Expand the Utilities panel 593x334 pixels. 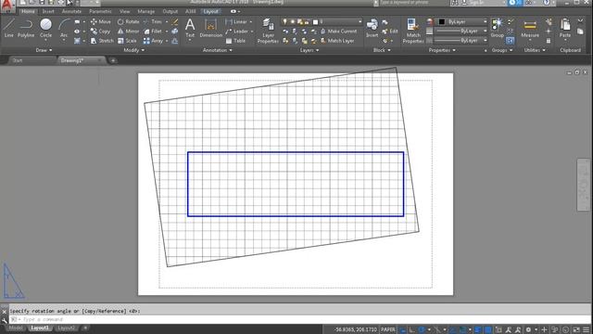pyautogui.click(x=535, y=50)
